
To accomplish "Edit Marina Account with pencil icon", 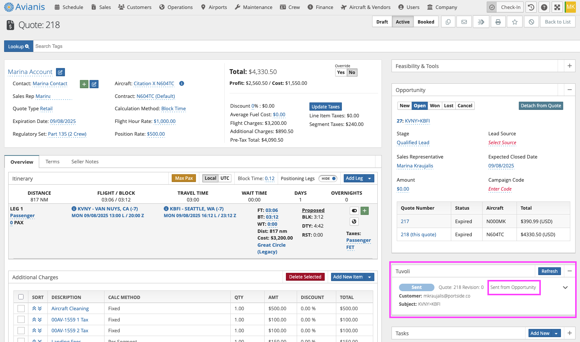I will (60, 72).
